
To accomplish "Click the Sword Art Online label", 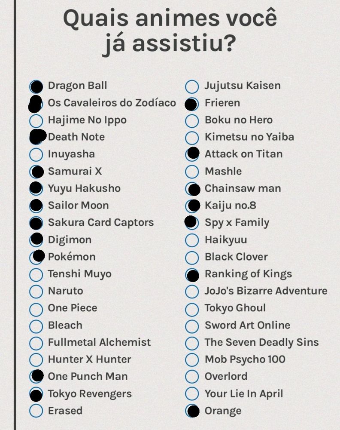I will (247, 325).
